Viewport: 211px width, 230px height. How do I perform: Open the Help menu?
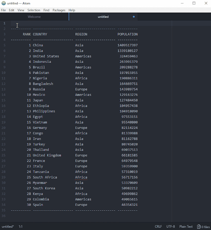(72, 10)
